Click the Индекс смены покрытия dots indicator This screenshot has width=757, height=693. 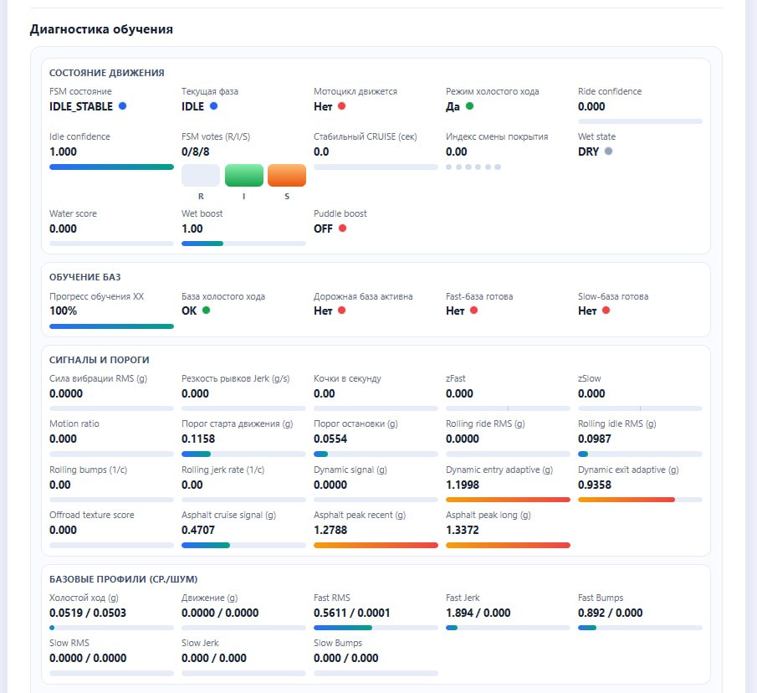click(473, 167)
